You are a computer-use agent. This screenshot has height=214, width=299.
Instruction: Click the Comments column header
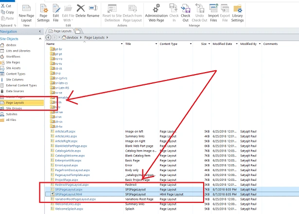click(x=270, y=44)
